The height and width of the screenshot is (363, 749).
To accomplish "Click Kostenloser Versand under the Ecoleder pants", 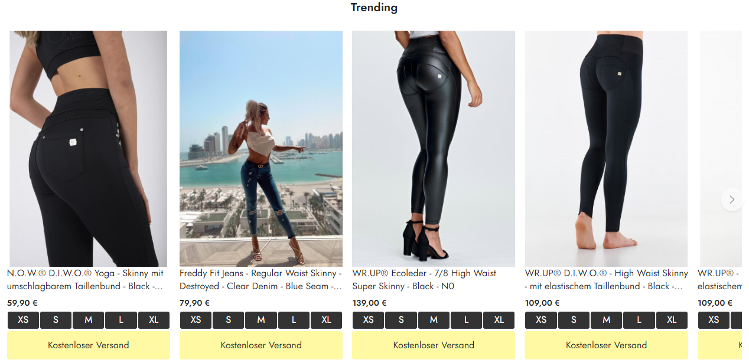I will (434, 345).
